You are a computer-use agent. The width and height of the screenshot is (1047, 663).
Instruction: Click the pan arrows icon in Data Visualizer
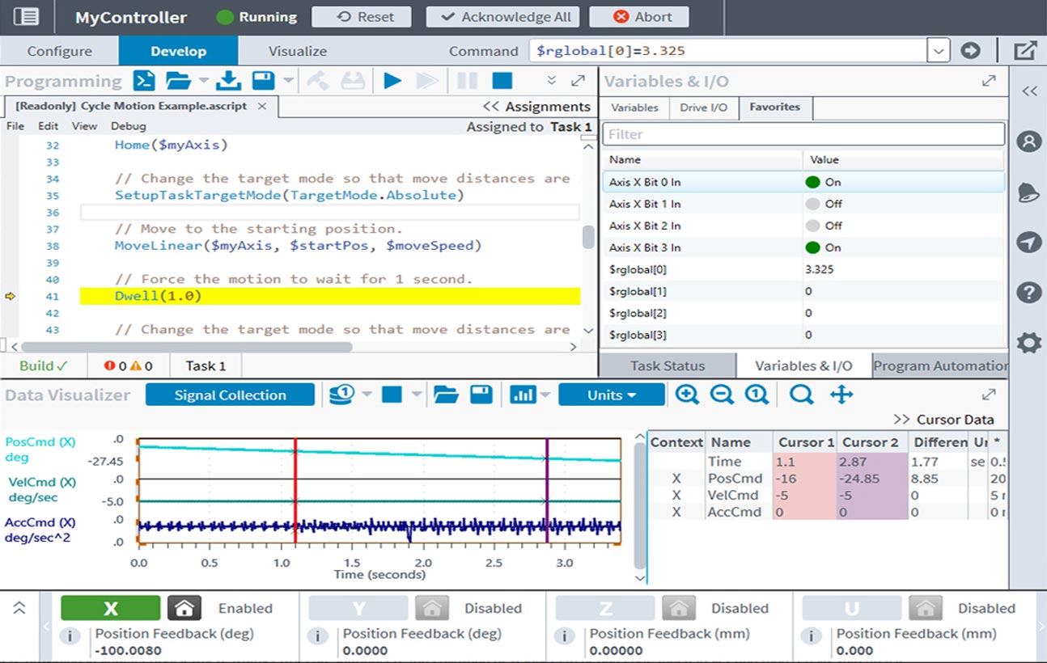[841, 395]
